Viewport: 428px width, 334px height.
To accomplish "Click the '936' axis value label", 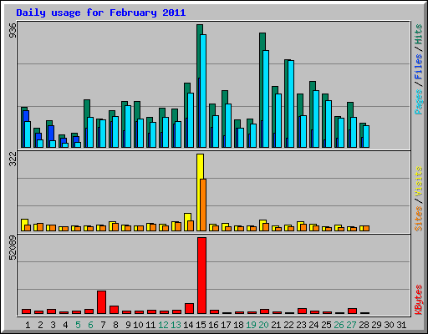I will [x=13, y=30].
